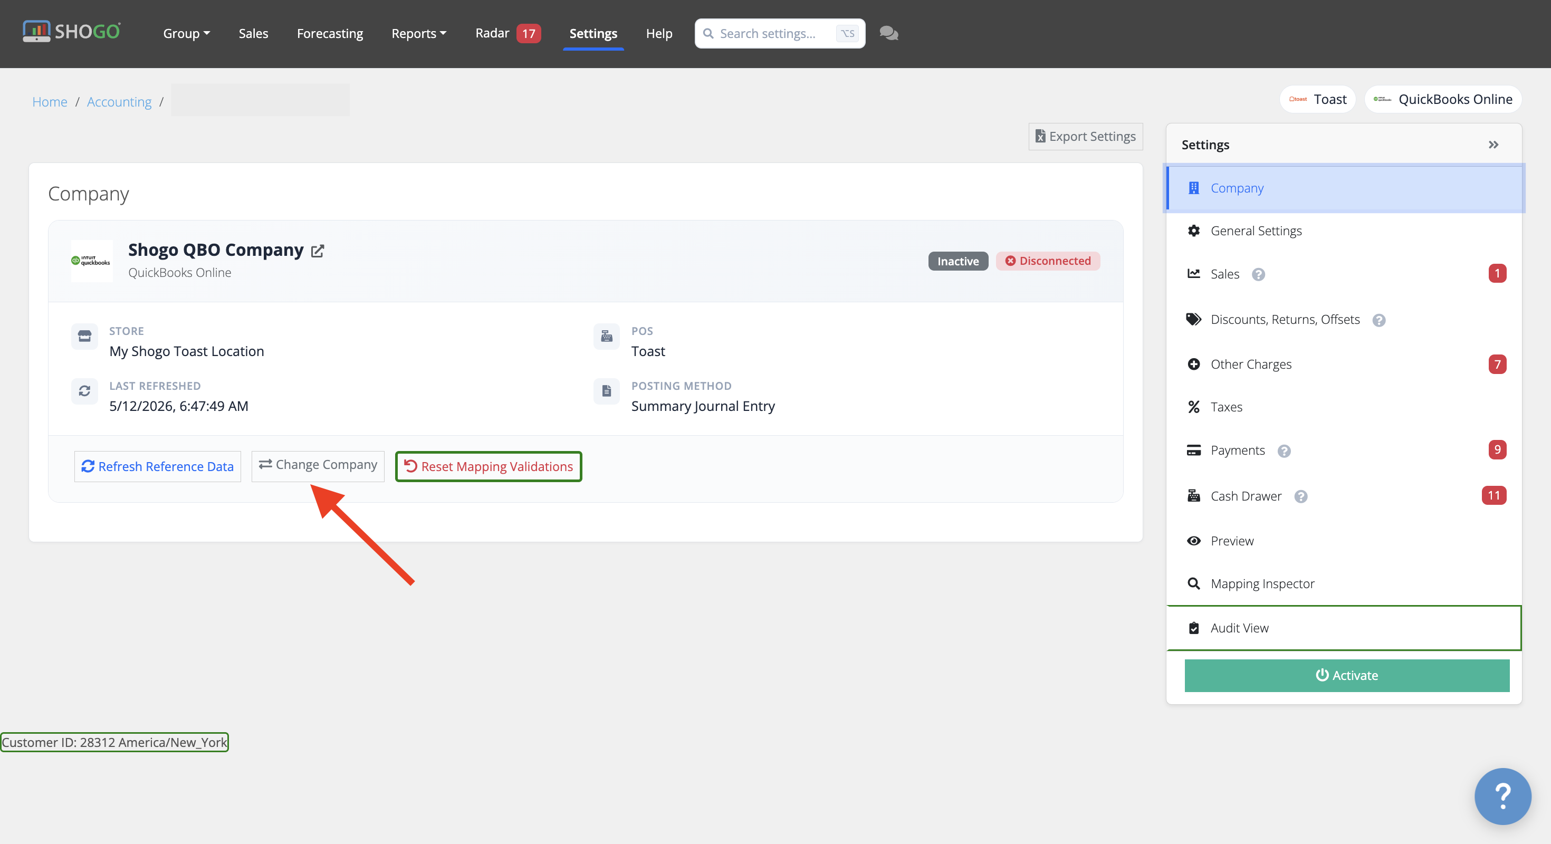Click the Cash Drawer register icon
The image size is (1551, 844).
[x=1193, y=495]
